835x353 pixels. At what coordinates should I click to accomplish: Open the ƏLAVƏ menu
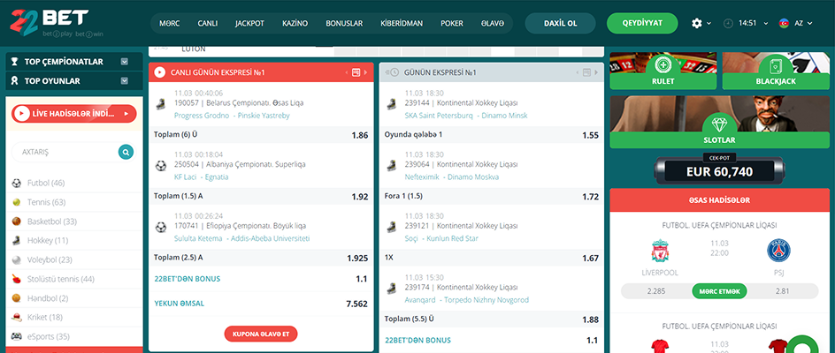tap(492, 24)
